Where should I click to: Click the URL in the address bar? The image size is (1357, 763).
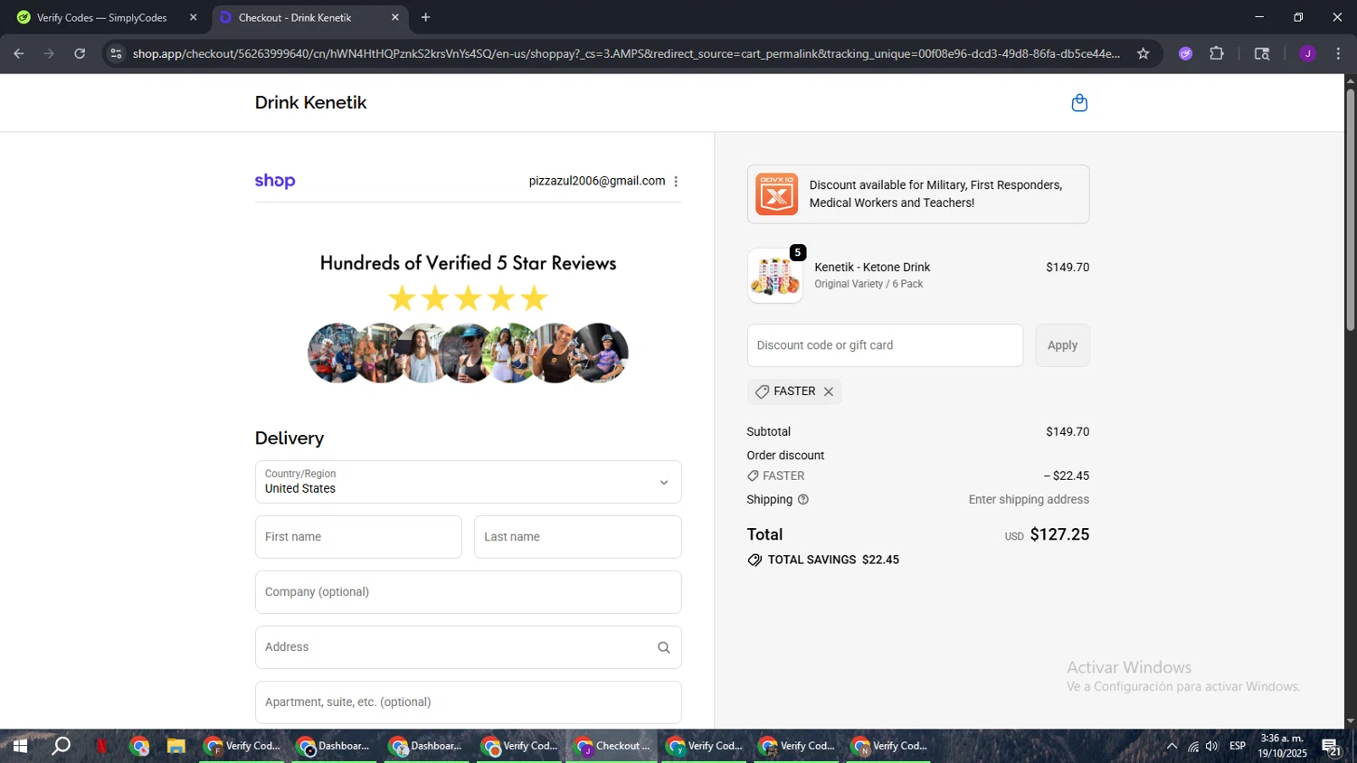click(x=626, y=53)
